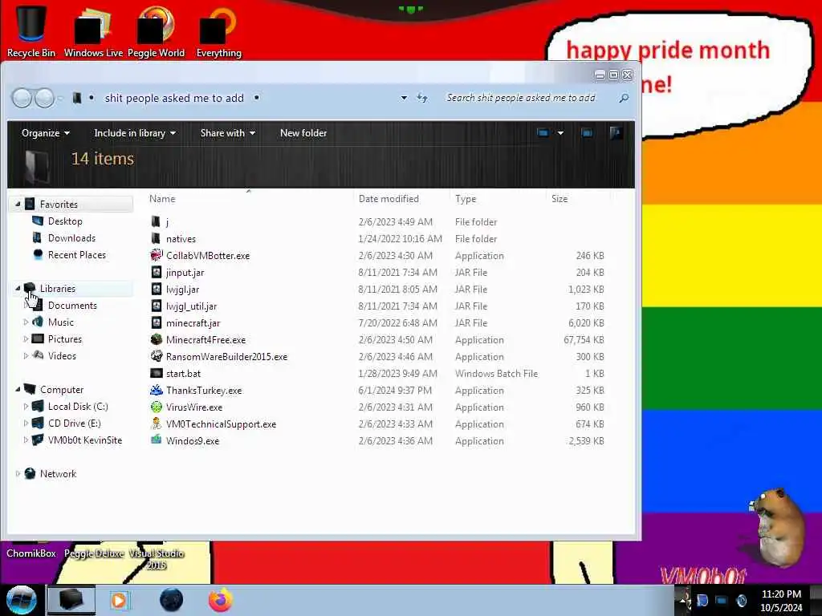Select Downloads in Favorites

point(71,237)
